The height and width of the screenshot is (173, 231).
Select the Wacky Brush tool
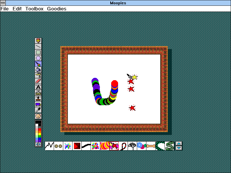pyautogui.click(x=38, y=64)
